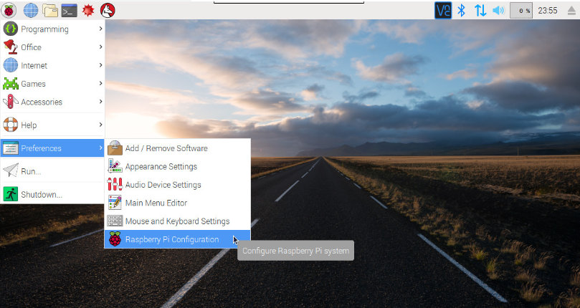Open the Games menu entry
The height and width of the screenshot is (308, 580).
(52, 84)
